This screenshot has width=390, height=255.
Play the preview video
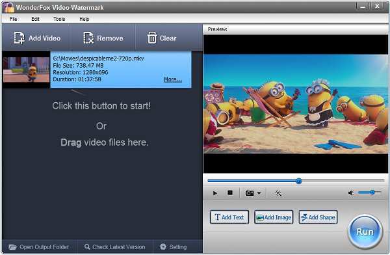click(215, 193)
